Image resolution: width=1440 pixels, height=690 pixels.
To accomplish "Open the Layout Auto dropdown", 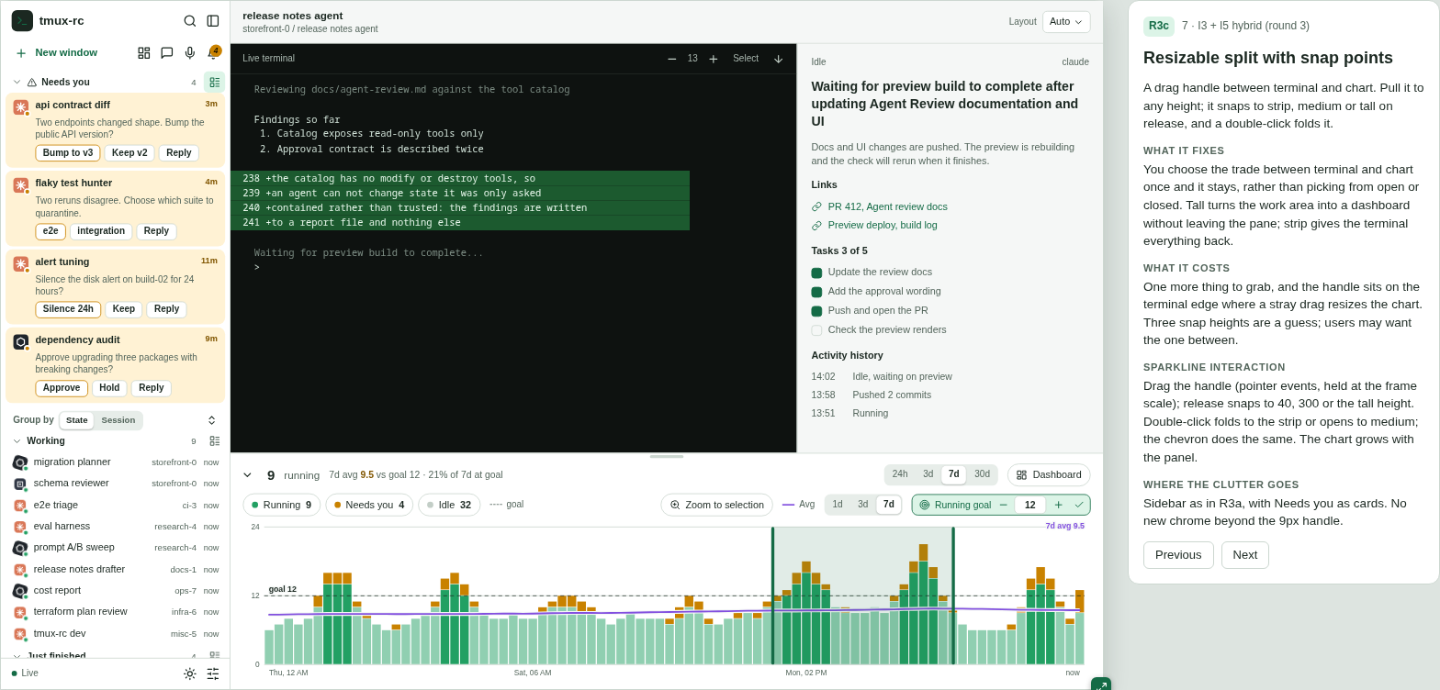I will click(1066, 22).
